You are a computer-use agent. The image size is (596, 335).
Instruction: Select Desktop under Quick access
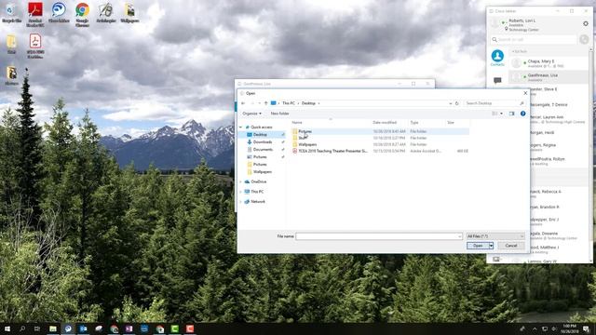tap(260, 135)
